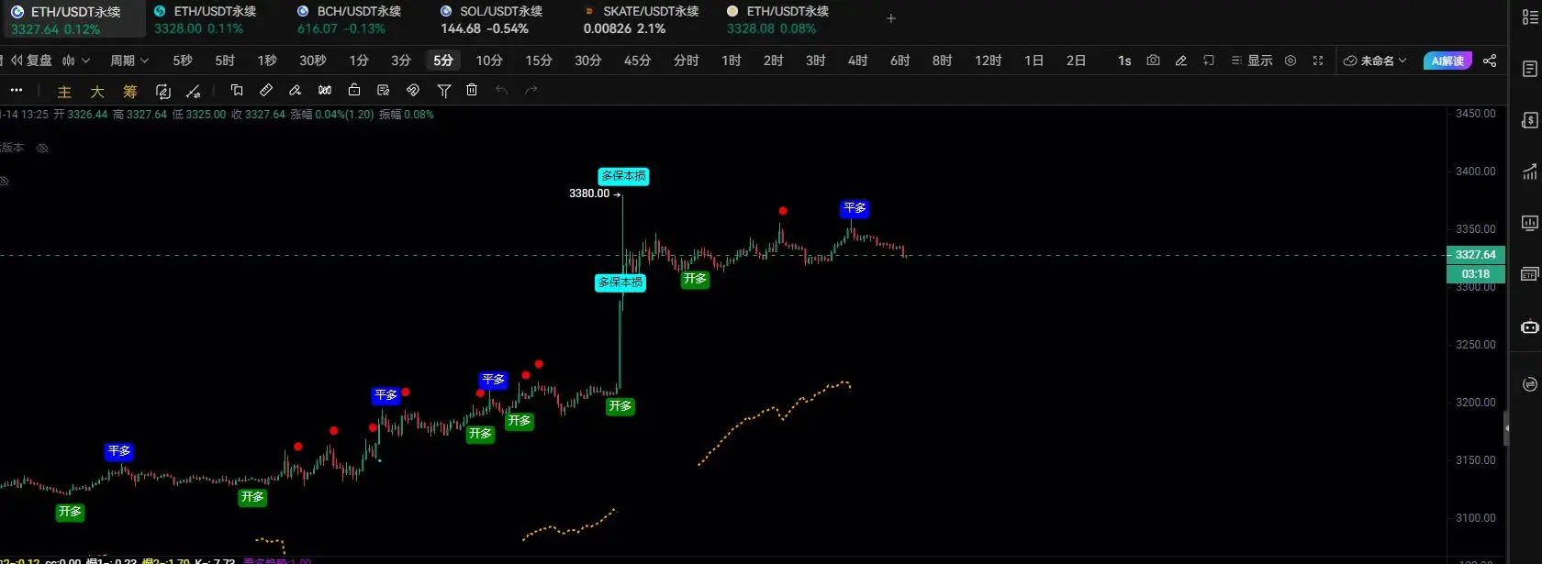Open the document/news icon in right sidebar
The height and width of the screenshot is (564, 1542).
1530,69
